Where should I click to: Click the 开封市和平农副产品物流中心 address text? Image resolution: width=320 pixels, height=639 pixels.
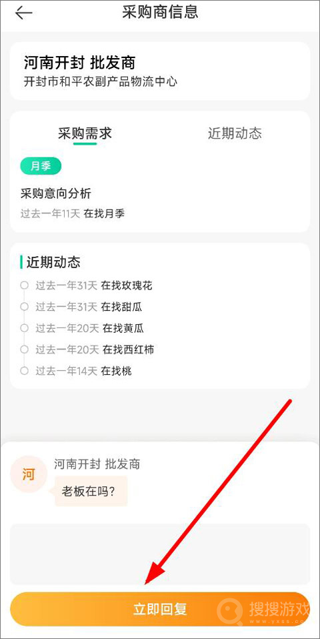[101, 81]
